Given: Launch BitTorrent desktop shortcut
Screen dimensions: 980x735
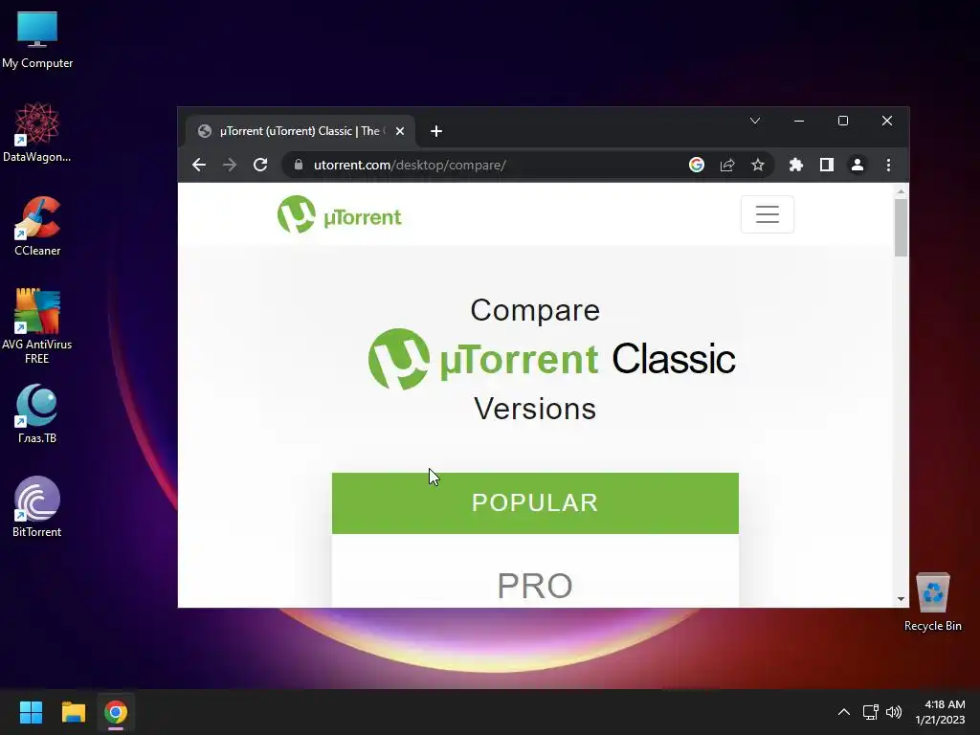Looking at the screenshot, I should (37, 507).
